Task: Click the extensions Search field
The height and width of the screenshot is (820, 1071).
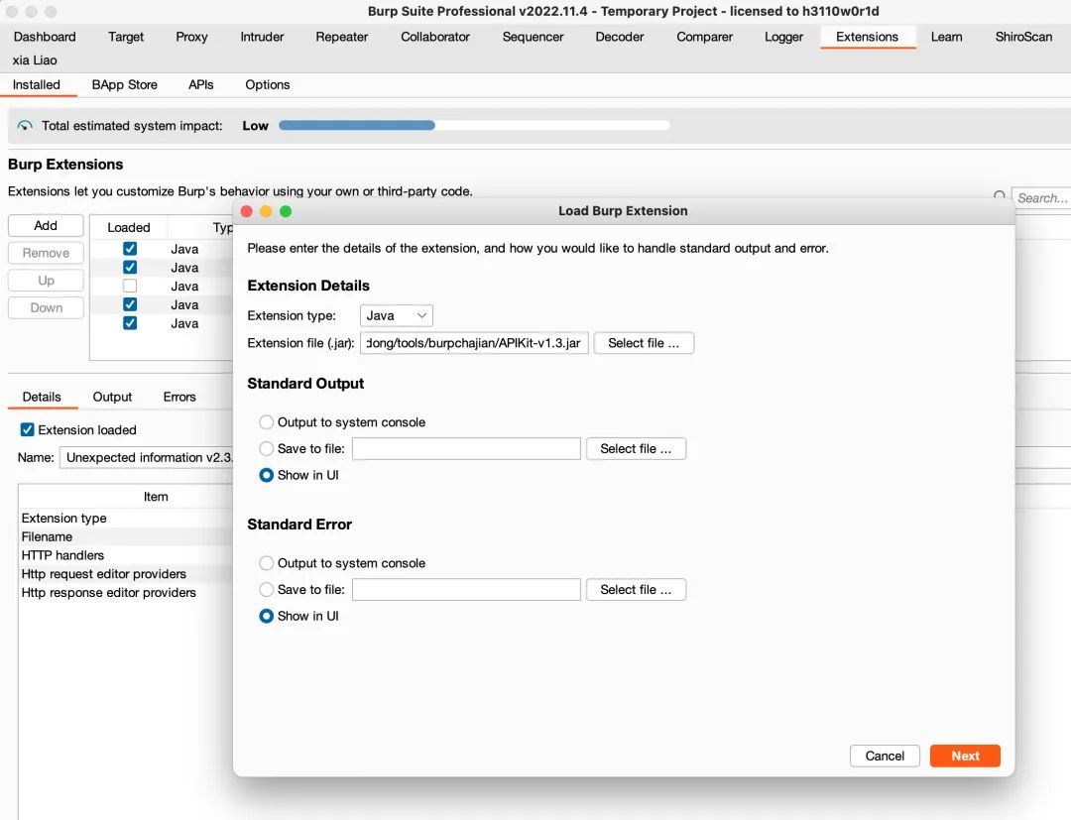Action: point(1041,198)
